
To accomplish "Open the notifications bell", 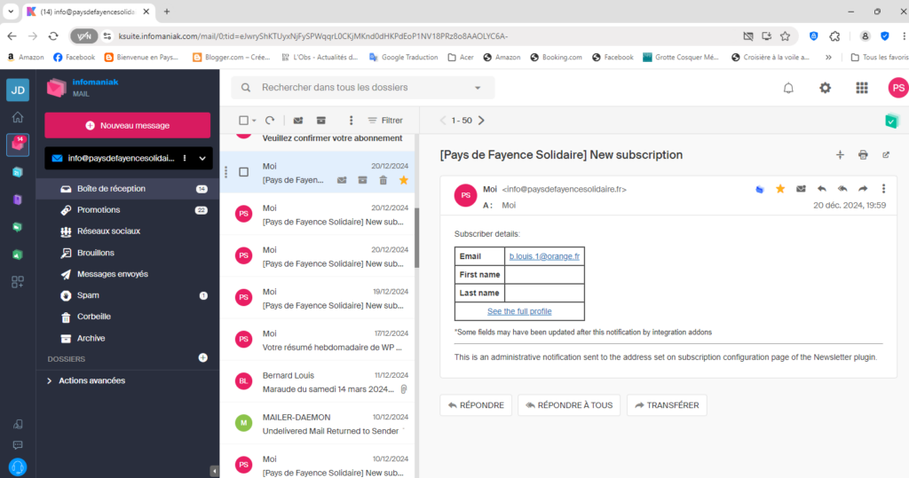I will (x=788, y=88).
